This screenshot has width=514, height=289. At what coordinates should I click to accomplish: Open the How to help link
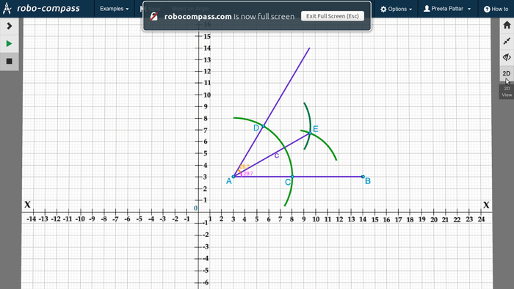coord(496,9)
